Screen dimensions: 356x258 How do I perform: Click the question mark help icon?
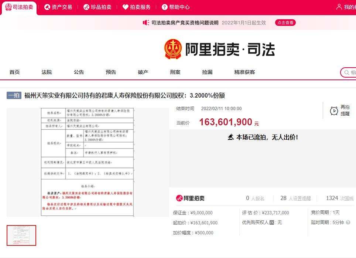(x=165, y=7)
